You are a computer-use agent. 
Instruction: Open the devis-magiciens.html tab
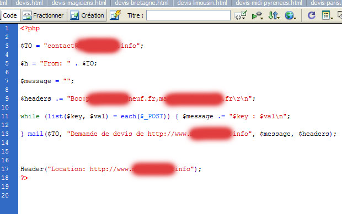pos(79,3)
